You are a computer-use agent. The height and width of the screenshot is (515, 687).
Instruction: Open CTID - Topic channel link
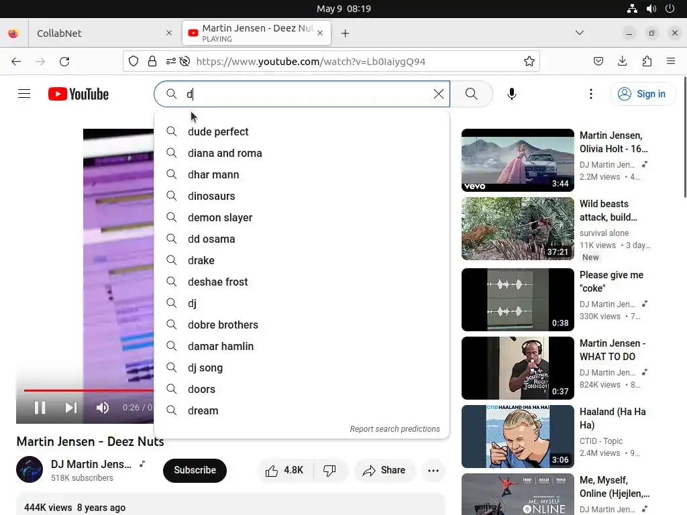[x=601, y=441]
